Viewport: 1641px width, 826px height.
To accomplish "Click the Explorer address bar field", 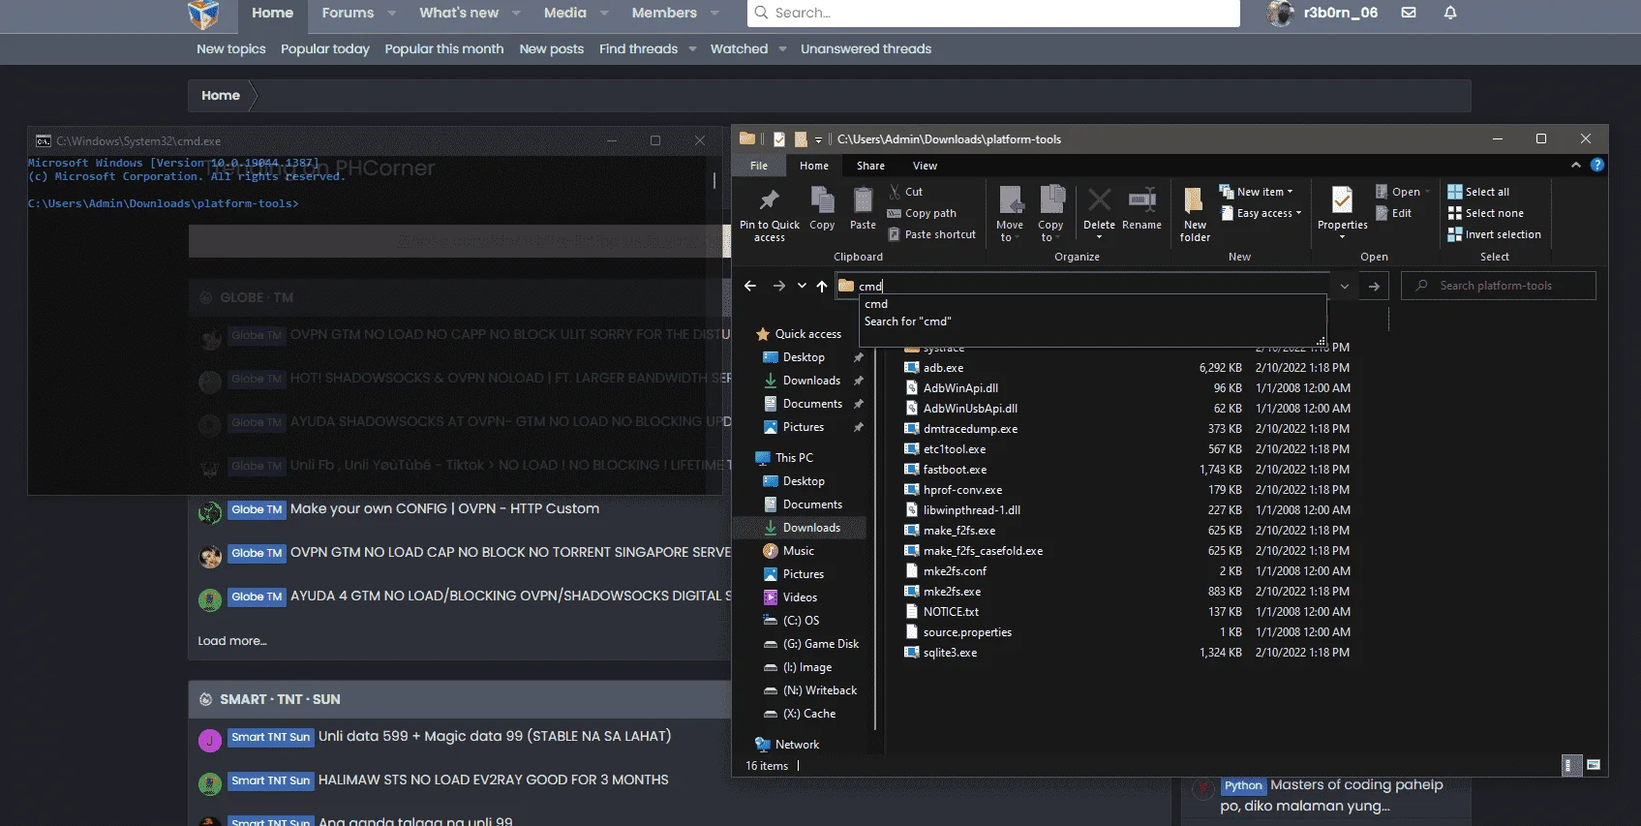I will (x=1082, y=286).
